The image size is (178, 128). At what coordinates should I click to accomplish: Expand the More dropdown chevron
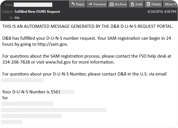pos(175,4)
